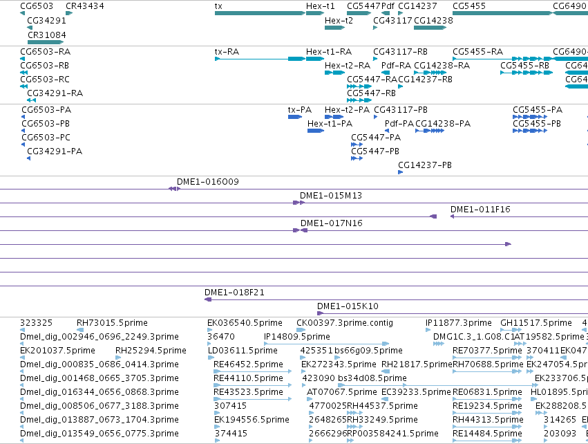Image resolution: width=588 pixels, height=444 pixels.
Task: Click the DME1-015M13 clone arrow glyph
Action: point(299,203)
